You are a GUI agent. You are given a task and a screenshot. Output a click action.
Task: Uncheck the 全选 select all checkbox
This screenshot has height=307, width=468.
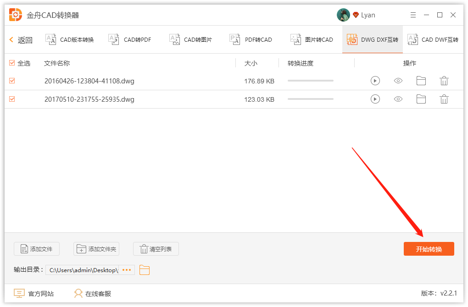tap(11, 63)
